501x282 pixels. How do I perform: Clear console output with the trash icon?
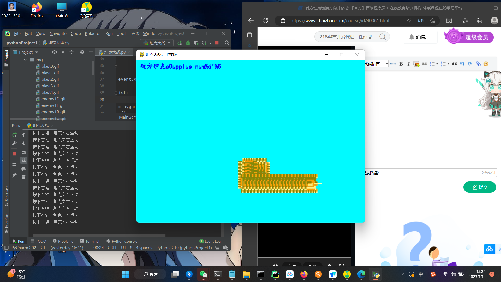tap(24, 177)
